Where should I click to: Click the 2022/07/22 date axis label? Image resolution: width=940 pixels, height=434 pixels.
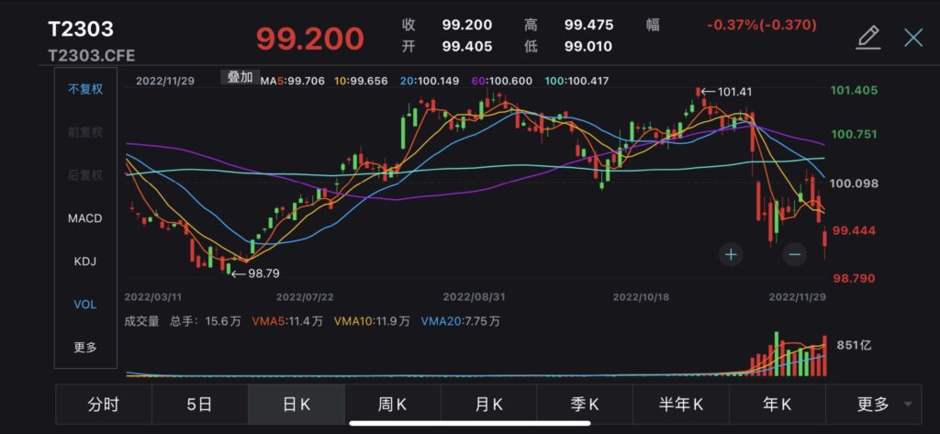(304, 296)
